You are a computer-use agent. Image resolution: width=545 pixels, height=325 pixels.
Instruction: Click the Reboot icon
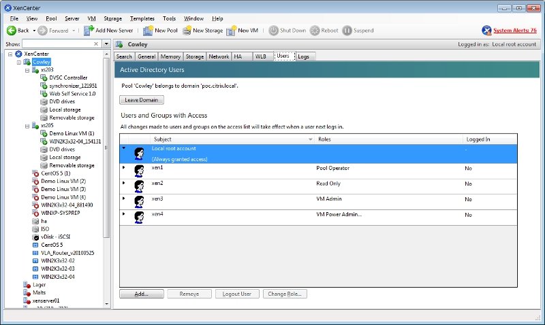(315, 31)
